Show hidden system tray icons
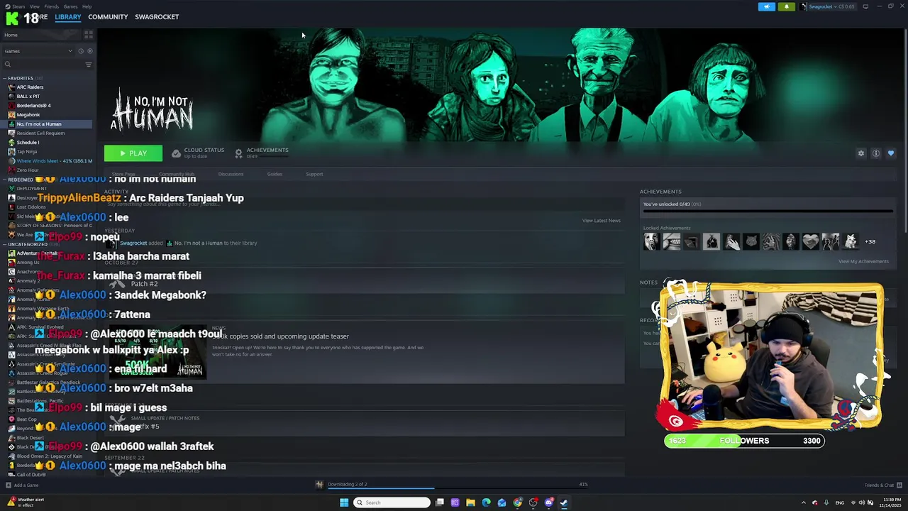The image size is (908, 511). [803, 502]
